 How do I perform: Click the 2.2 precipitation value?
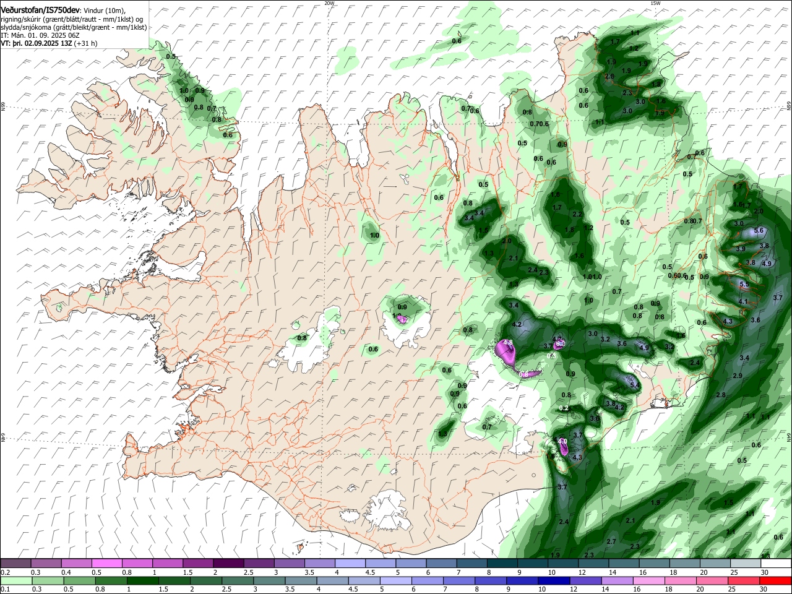coord(577,214)
